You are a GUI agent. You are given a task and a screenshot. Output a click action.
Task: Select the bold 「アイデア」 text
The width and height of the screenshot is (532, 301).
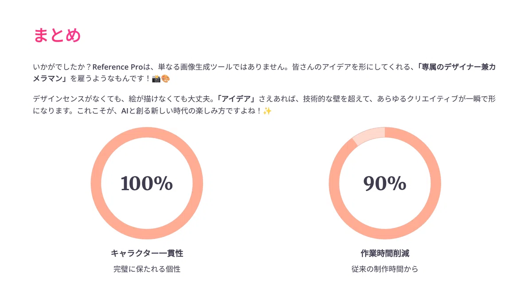click(236, 99)
